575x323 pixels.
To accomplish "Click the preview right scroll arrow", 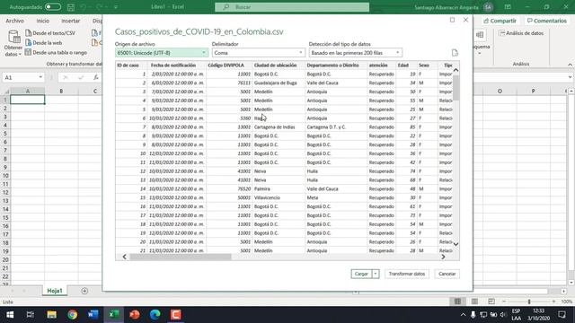I will (x=443, y=257).
